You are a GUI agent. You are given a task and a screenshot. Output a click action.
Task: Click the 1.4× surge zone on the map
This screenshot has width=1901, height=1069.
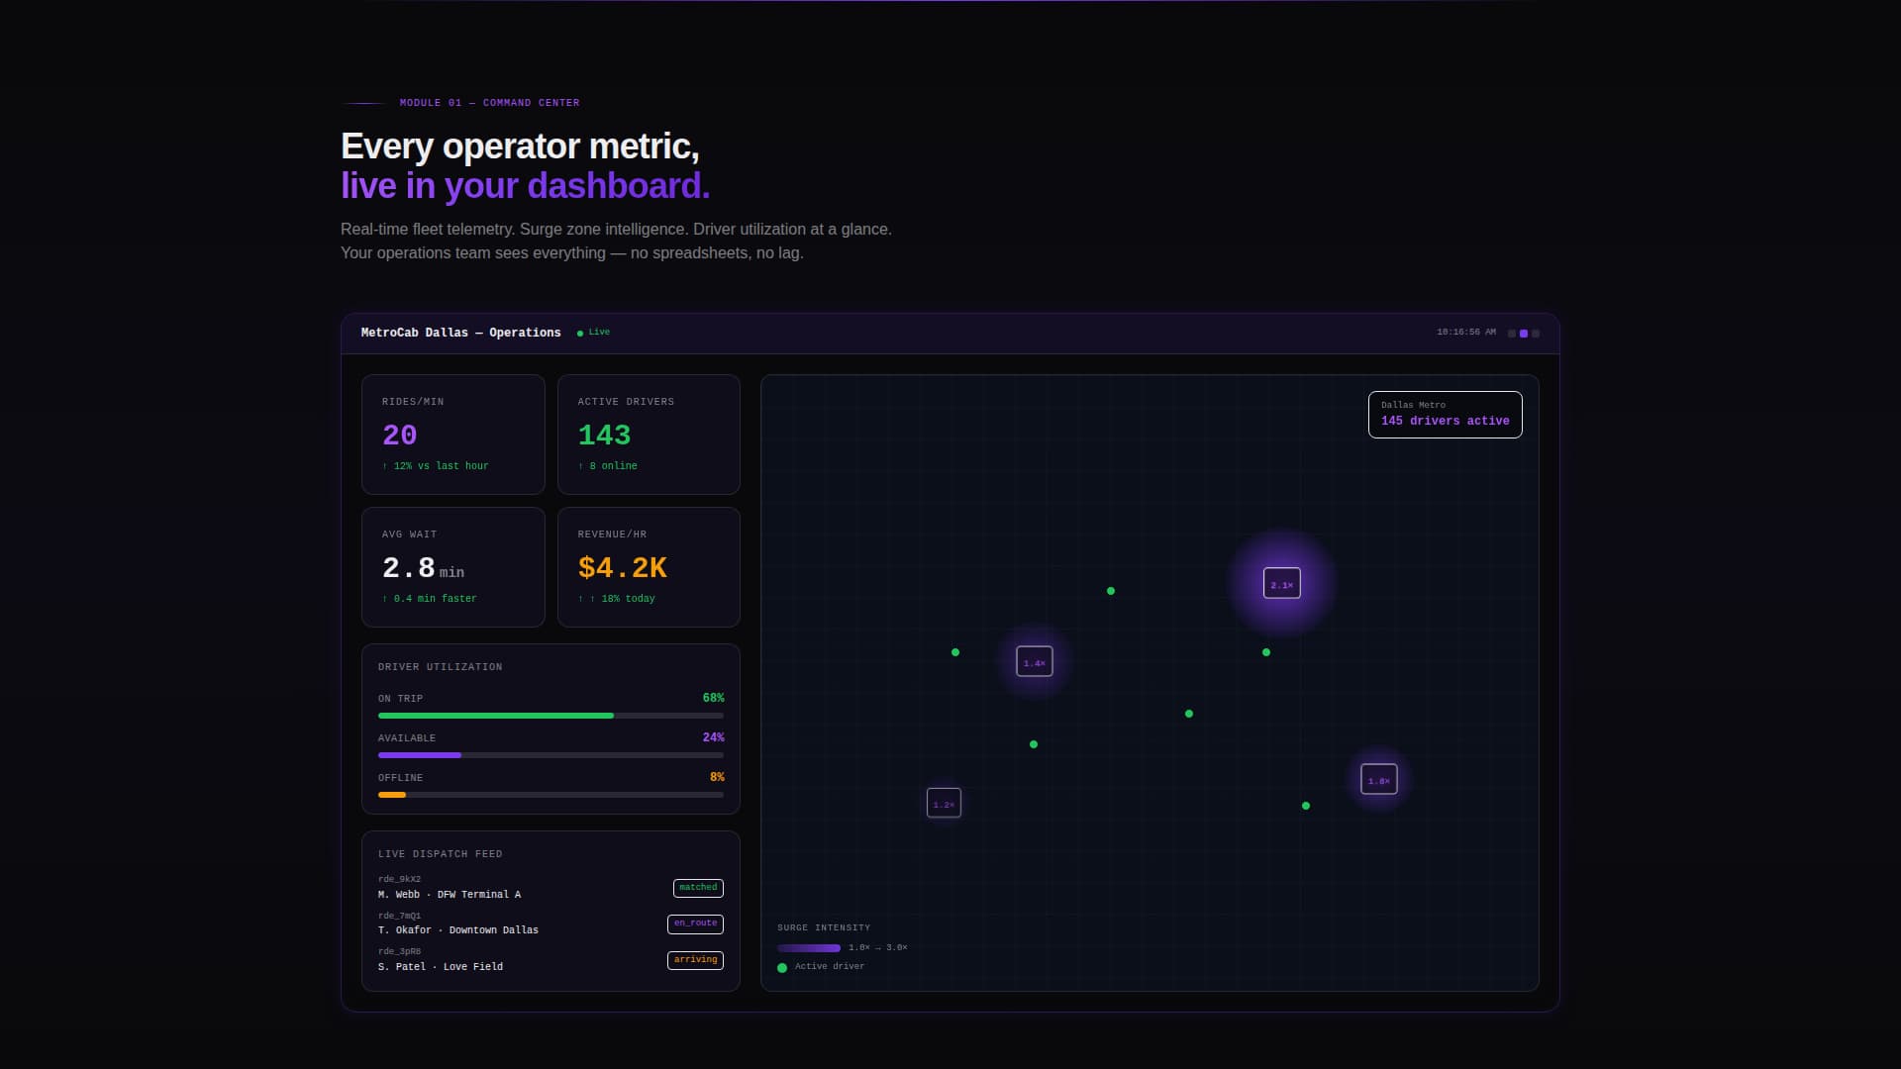click(1034, 661)
